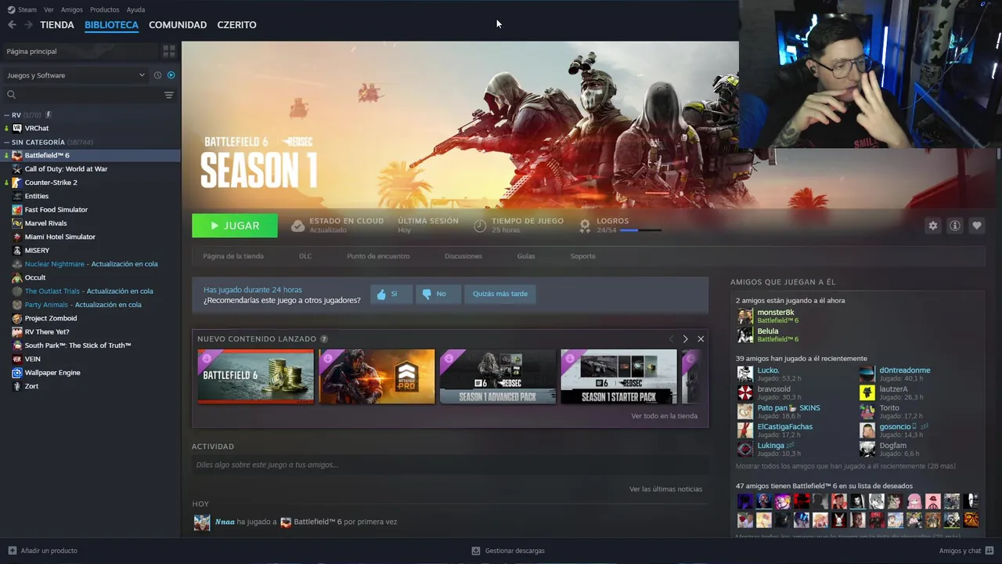This screenshot has width=1002, height=564.
Task: Close the new content panel
Action: (701, 339)
